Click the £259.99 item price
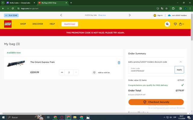193x120 pixels. [35, 72]
